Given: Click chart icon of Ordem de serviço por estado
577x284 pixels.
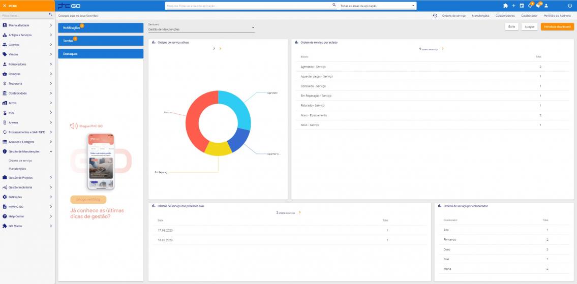Looking at the screenshot, I should [x=296, y=42].
